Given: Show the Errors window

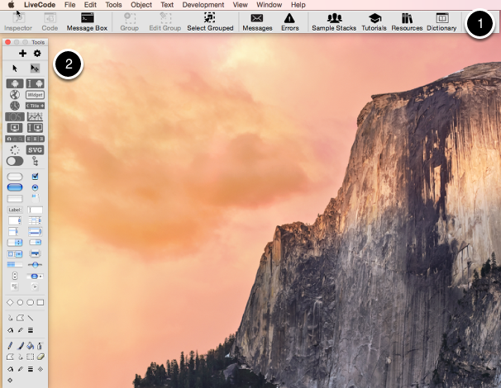Looking at the screenshot, I should coord(290,21).
